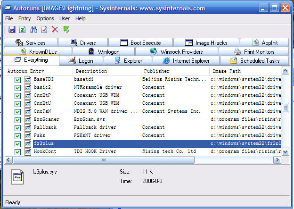
Task: Open the Options menu
Action: [45, 18]
